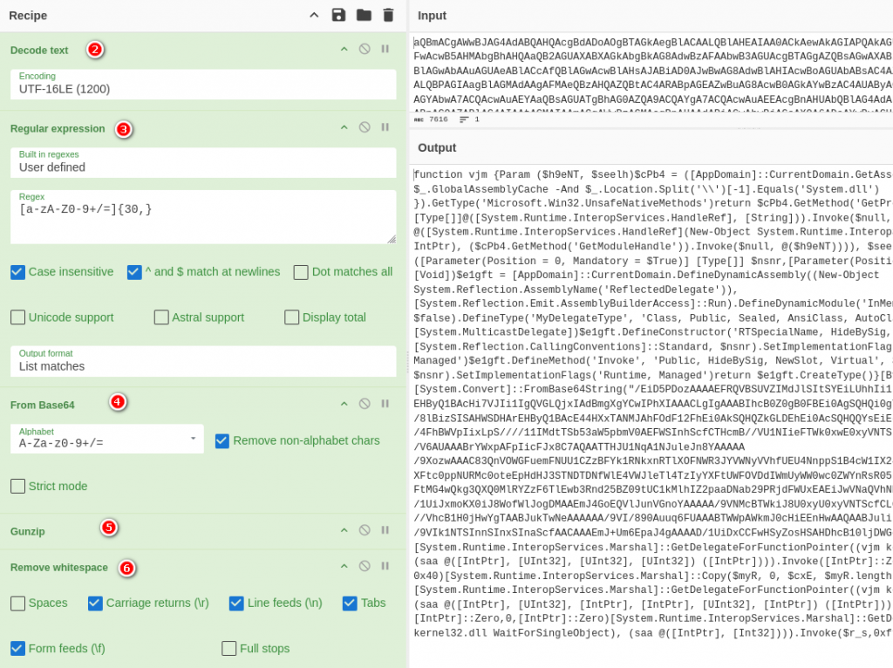Disable the Remove whitespace operation
The width and height of the screenshot is (893, 668).
click(365, 566)
